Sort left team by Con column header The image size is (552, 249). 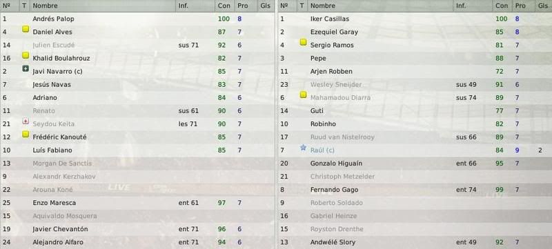click(x=224, y=6)
